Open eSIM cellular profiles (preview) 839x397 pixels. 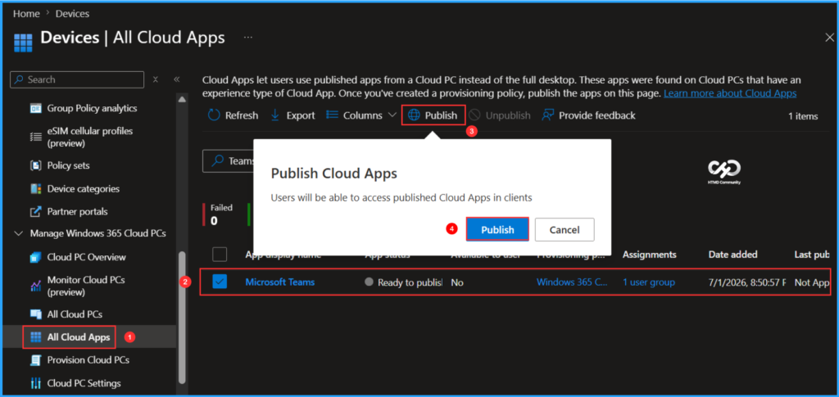(x=90, y=137)
